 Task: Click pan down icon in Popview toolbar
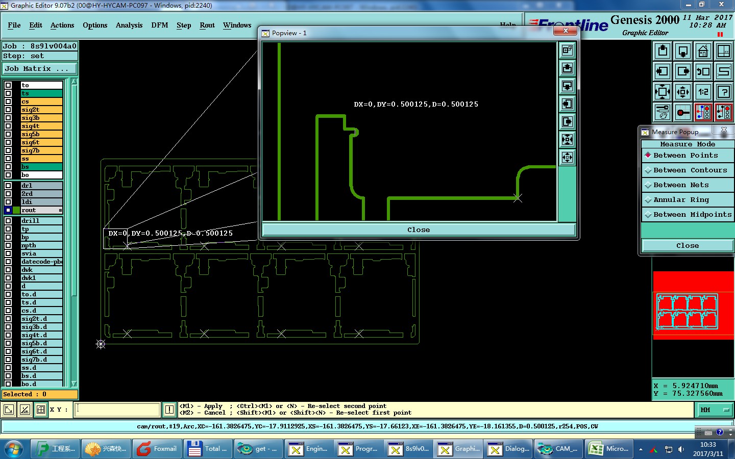pyautogui.click(x=567, y=86)
